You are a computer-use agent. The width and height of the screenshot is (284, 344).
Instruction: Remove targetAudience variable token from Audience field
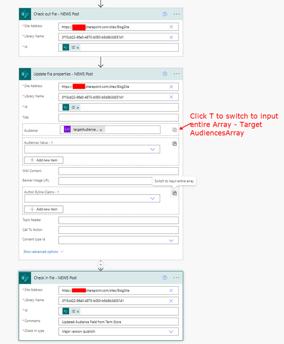[101, 130]
